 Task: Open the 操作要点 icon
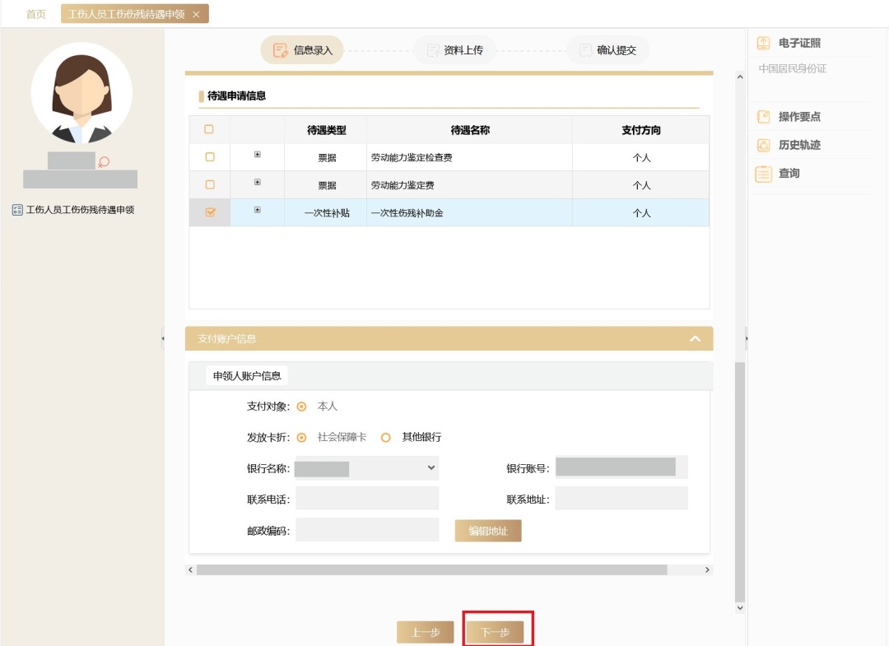pos(763,117)
